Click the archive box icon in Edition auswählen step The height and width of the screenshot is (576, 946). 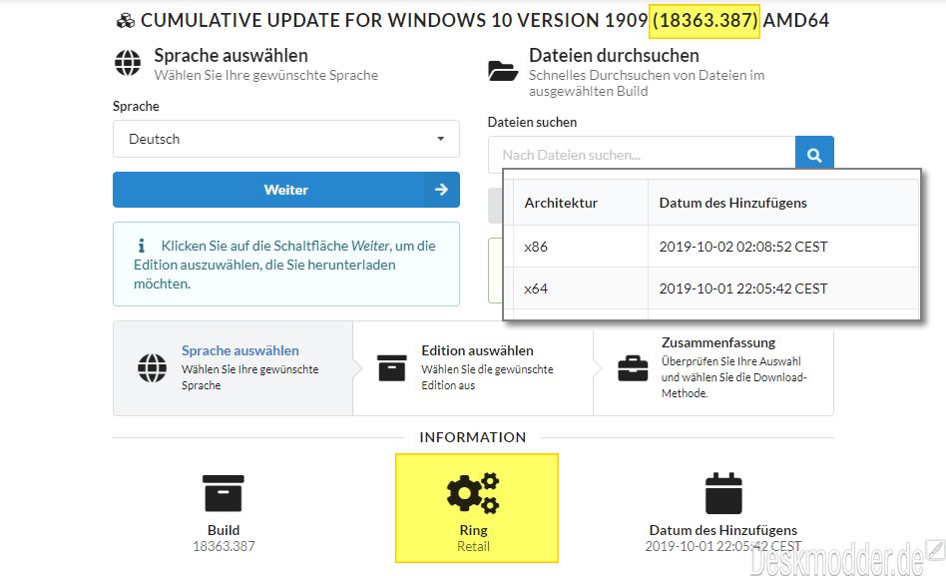391,367
